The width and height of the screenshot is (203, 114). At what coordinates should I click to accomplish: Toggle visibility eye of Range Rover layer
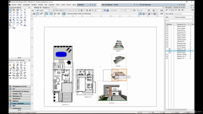coord(167,30)
